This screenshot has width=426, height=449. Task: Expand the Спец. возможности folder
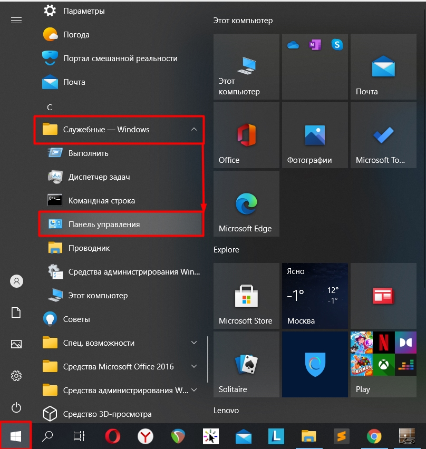tap(119, 343)
